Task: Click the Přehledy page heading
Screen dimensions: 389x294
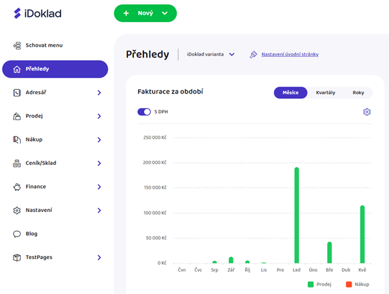Action: point(147,54)
